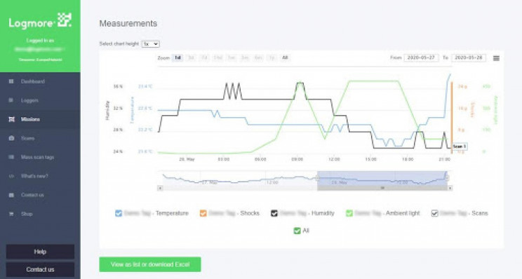
Task: Click the Shocks legend label
Action: click(234, 214)
